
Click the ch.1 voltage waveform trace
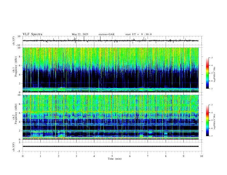110,41
